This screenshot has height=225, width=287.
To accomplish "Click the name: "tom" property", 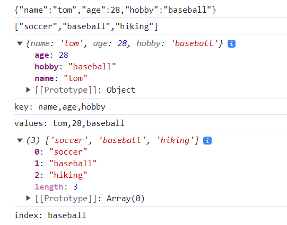I will (61, 78).
